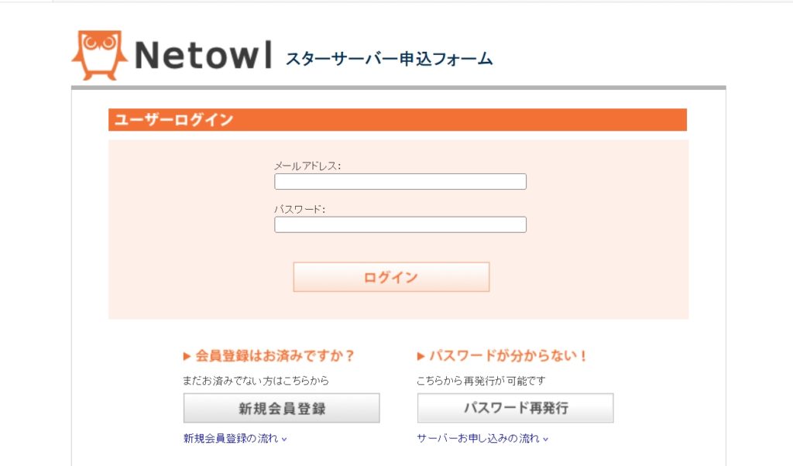Click the 会員登録はお済みですか？ heading
The image size is (793, 466).
pyautogui.click(x=275, y=356)
